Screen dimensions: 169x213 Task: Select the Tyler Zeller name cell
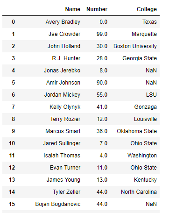coord(66,192)
